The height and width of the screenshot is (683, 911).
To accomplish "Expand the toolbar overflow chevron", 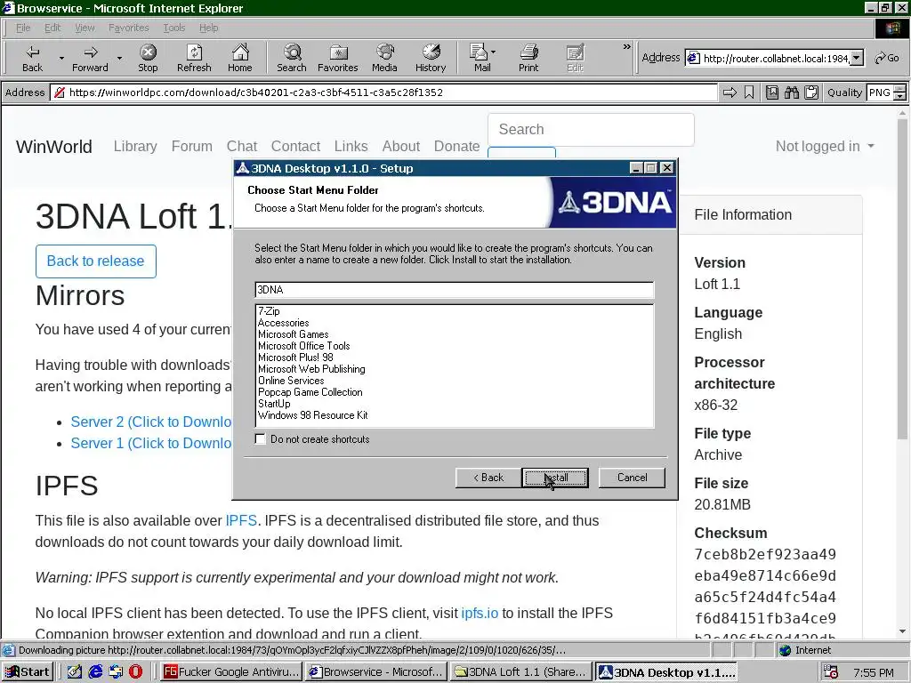I will pos(626,46).
